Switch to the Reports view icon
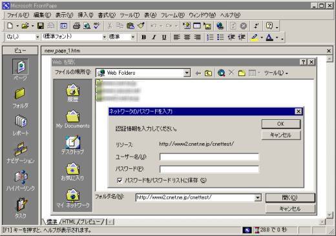This screenshot has width=336, height=236. tap(21, 125)
